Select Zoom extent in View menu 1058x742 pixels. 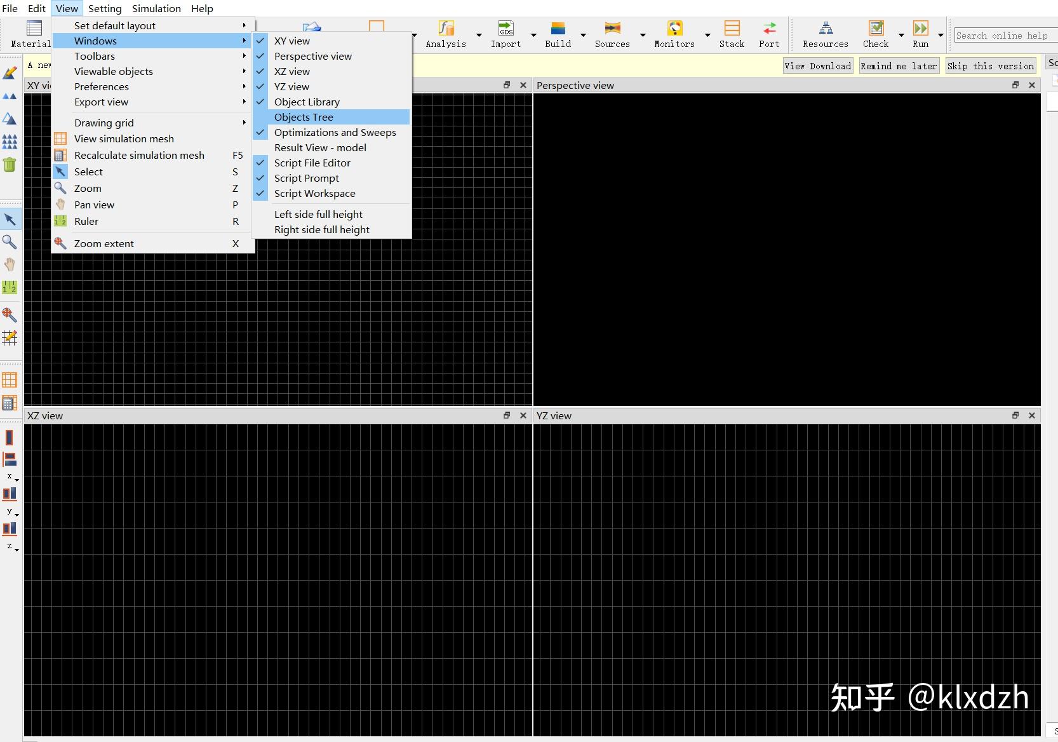153,243
